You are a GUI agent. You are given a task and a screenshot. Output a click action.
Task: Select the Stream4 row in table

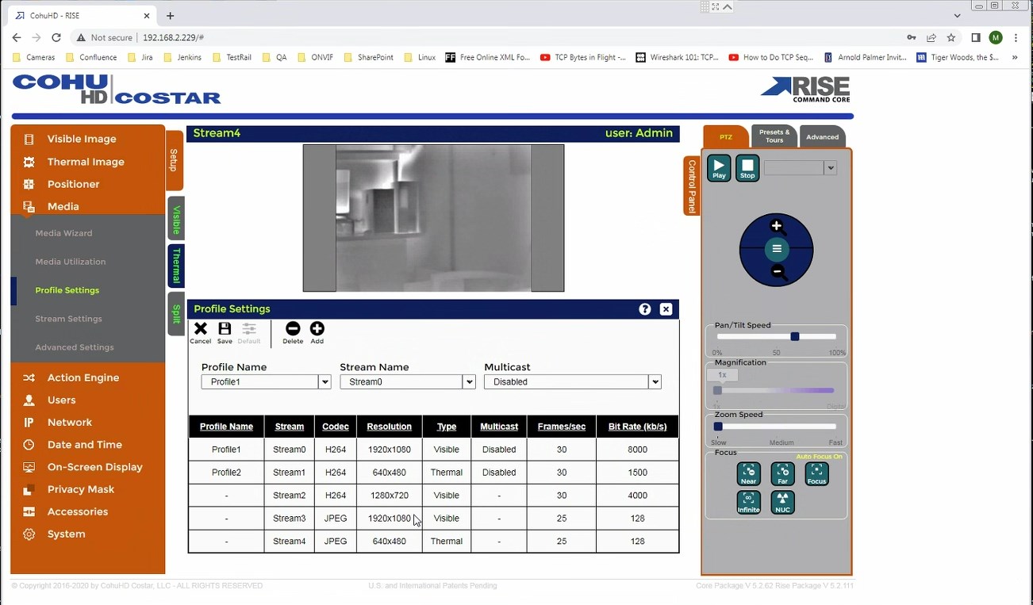click(x=433, y=542)
